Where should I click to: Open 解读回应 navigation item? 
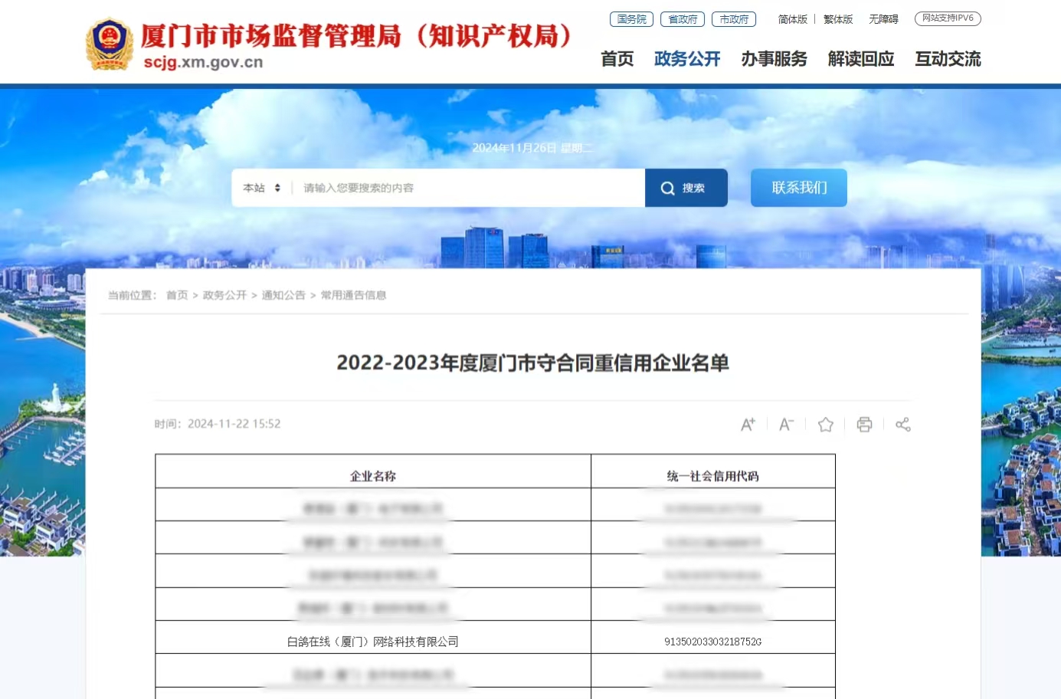861,59
